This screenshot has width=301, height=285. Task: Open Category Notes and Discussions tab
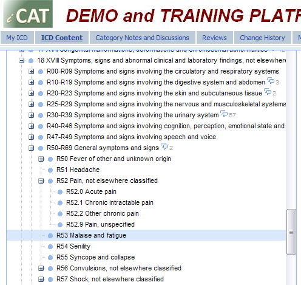[142, 38]
